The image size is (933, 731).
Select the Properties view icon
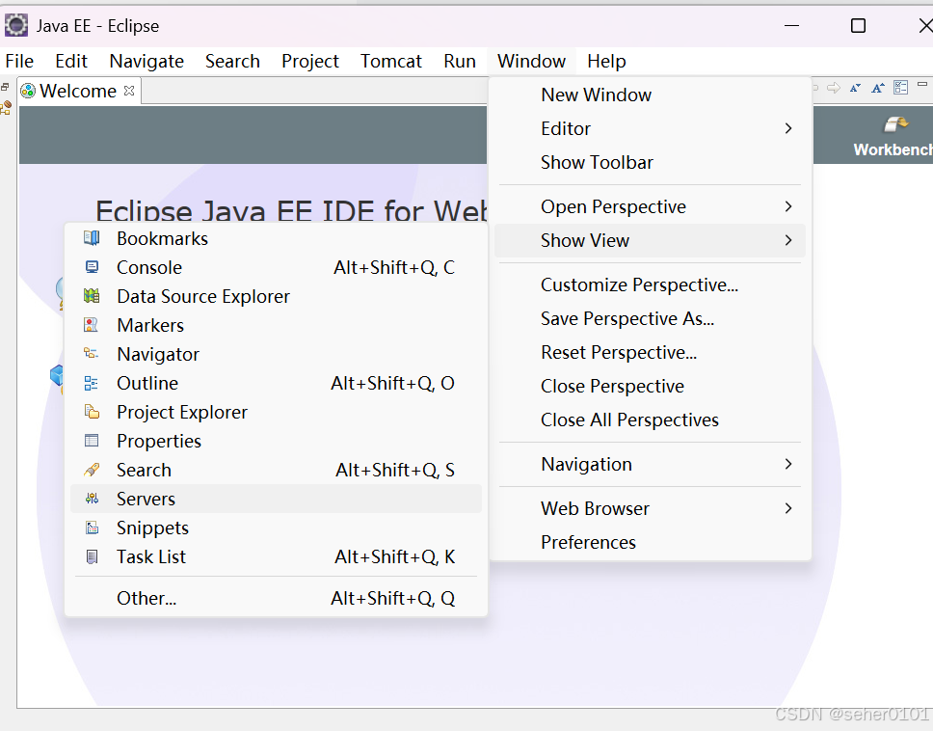[92, 441]
